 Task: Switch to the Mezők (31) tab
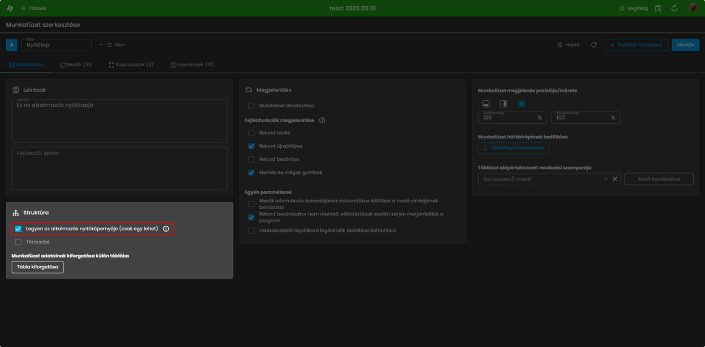pyautogui.click(x=76, y=65)
